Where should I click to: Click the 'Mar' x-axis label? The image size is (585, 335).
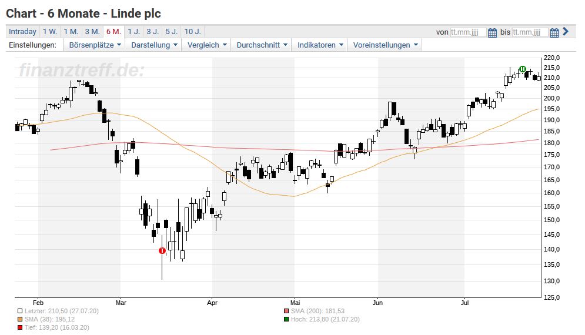[x=121, y=303]
